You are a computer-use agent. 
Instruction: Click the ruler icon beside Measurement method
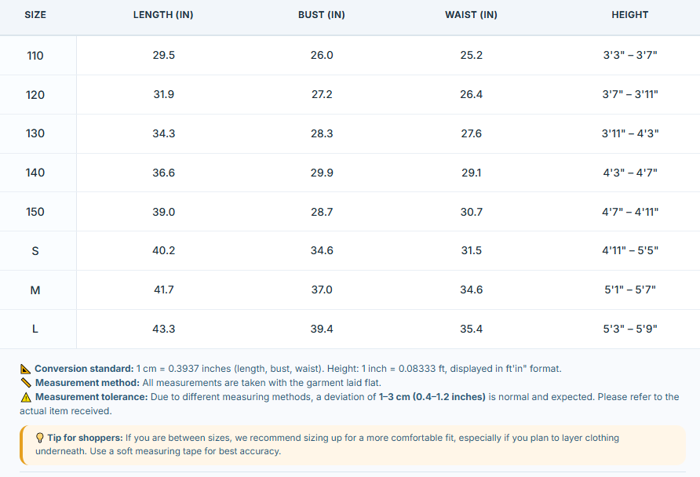point(26,383)
